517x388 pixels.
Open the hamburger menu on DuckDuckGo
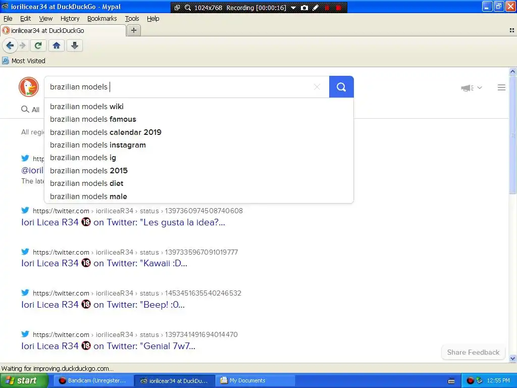(x=501, y=87)
